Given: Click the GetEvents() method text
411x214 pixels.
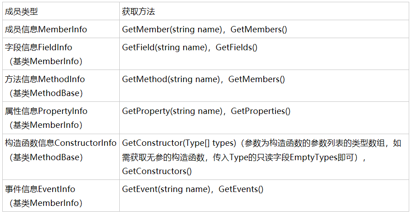Looking at the screenshot, I should click(x=241, y=189).
